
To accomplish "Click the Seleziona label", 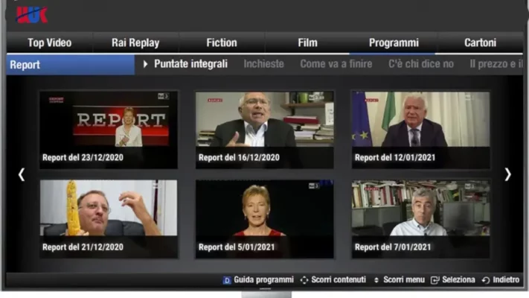I will [x=458, y=280].
